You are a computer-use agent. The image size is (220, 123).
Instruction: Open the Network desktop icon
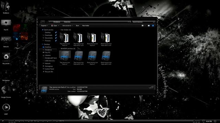coord(6,42)
